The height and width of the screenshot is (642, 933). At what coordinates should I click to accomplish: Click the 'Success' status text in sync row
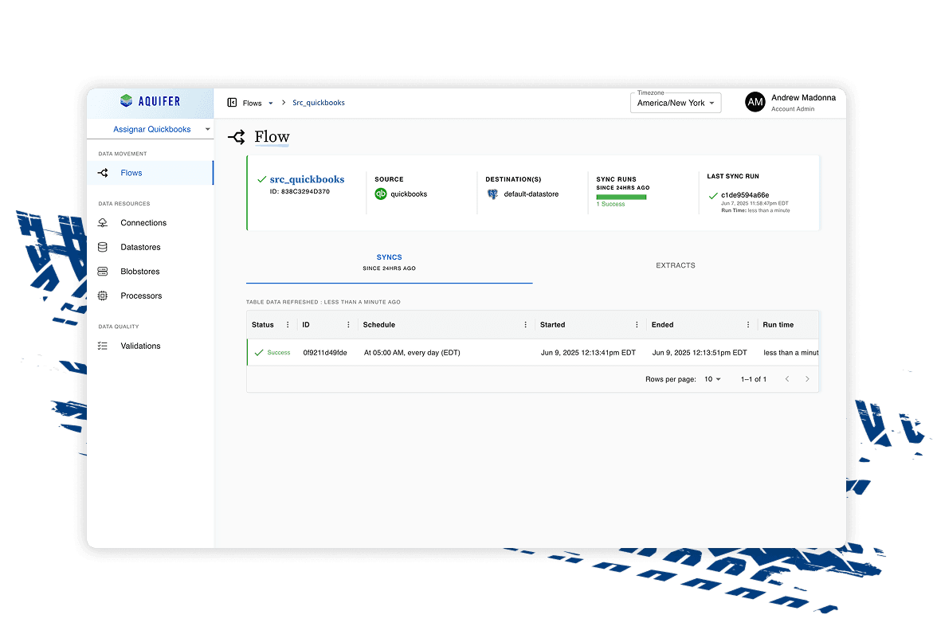coord(279,352)
